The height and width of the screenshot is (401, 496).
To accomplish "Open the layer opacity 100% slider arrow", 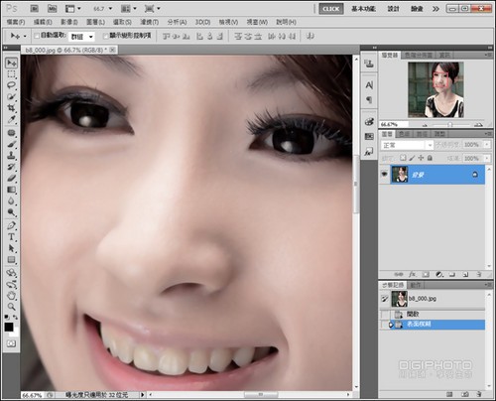I will click(x=487, y=145).
